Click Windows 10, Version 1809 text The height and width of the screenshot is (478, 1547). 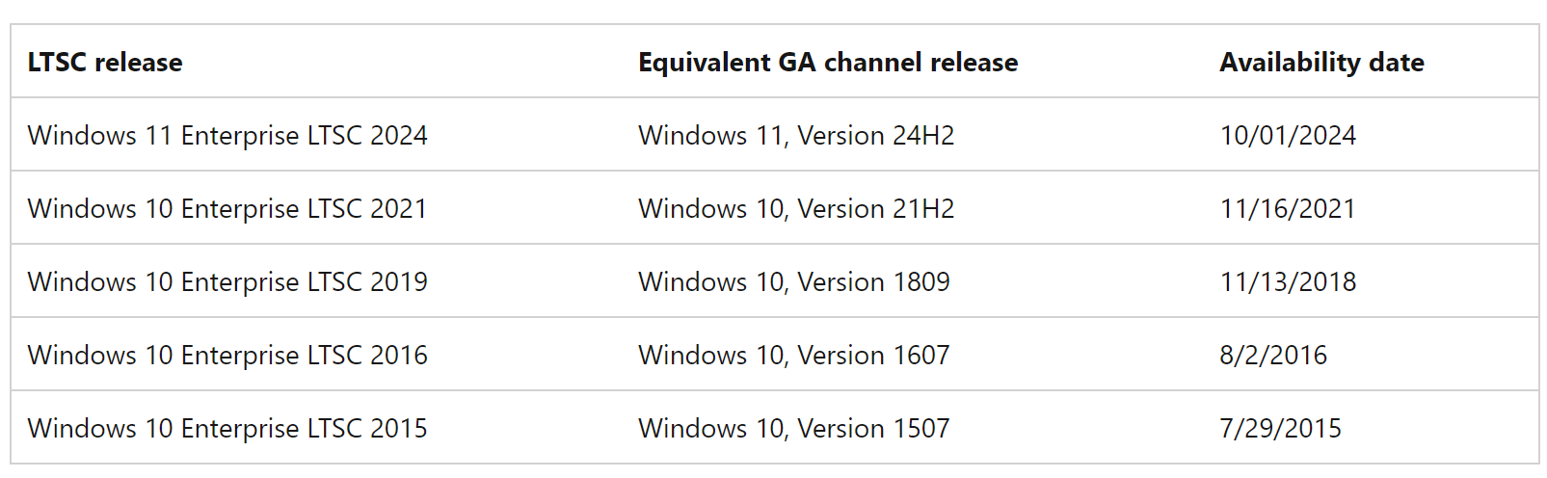point(794,282)
